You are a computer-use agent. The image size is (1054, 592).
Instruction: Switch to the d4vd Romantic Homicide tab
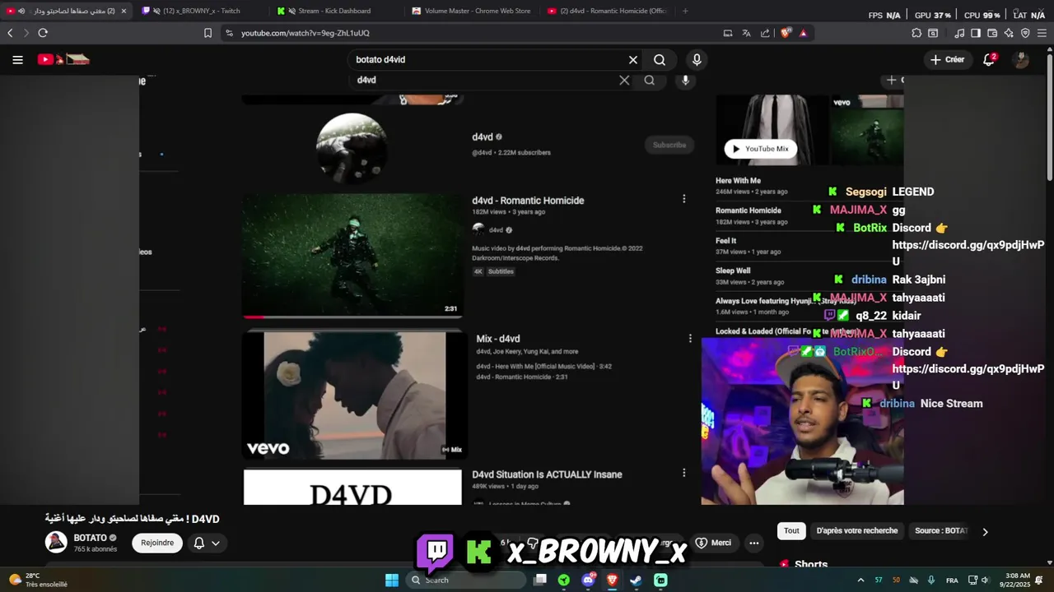click(x=605, y=11)
